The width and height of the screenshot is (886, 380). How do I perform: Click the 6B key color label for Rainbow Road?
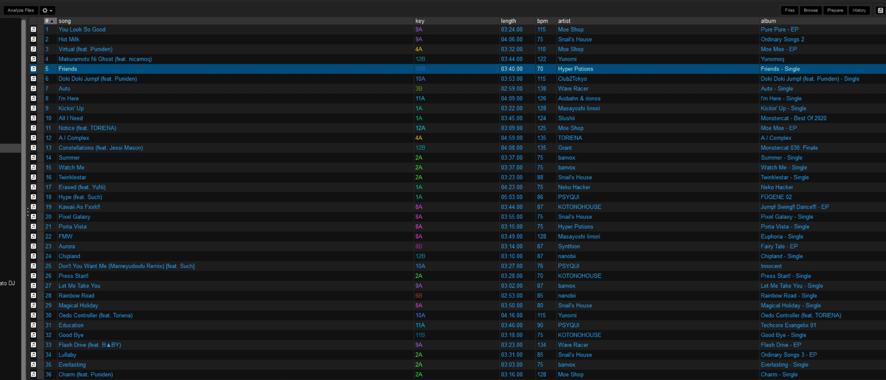pos(419,296)
